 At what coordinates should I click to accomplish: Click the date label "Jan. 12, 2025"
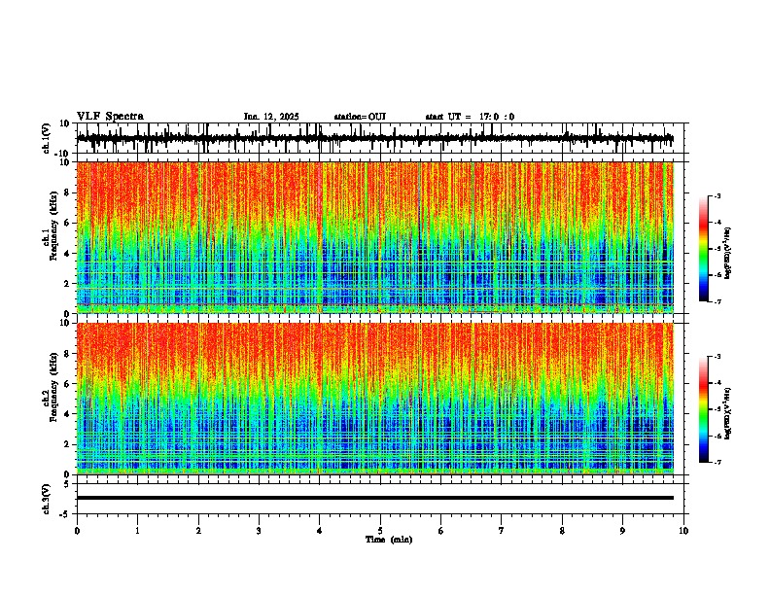(271, 117)
